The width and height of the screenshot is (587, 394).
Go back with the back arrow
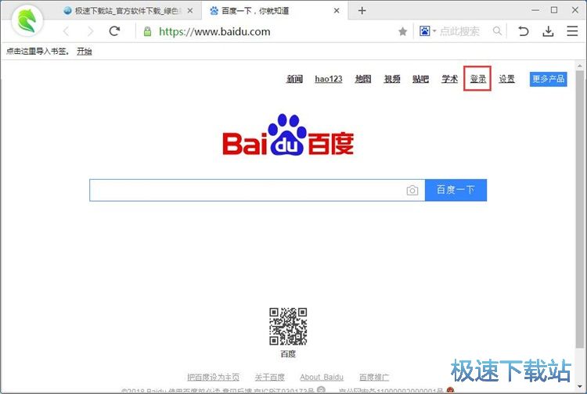67,31
